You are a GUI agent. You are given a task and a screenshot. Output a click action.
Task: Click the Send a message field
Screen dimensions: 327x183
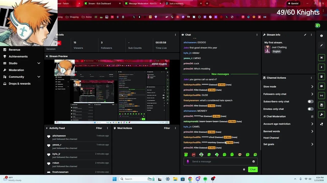click(220, 161)
